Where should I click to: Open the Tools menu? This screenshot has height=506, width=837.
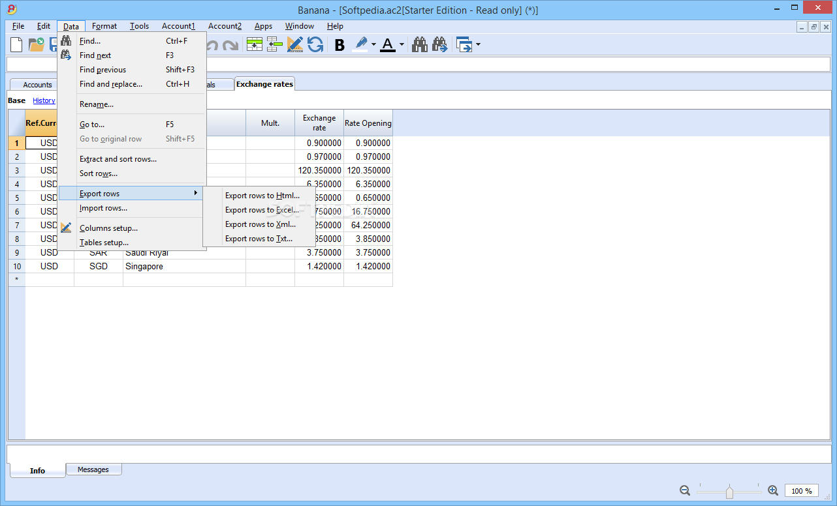click(x=139, y=26)
